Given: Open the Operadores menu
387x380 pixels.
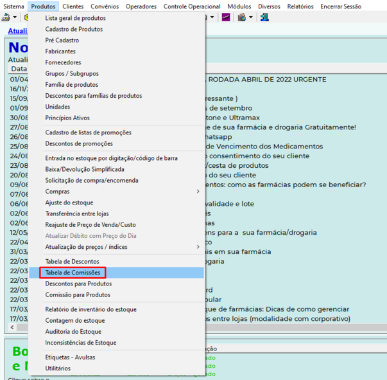Looking at the screenshot, I should 141,6.
